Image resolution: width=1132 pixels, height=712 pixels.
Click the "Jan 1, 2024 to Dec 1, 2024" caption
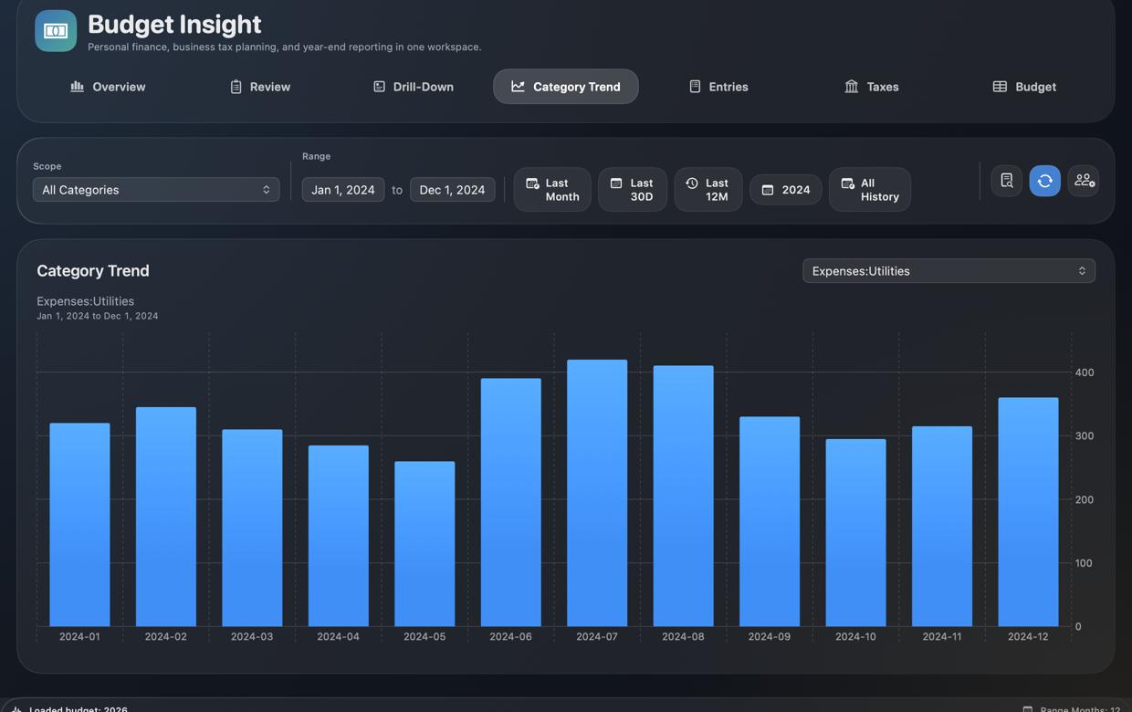98,316
